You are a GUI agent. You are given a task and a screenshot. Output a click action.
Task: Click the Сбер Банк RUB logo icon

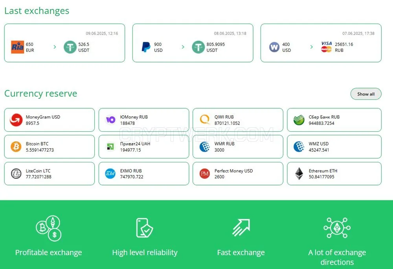(x=299, y=120)
